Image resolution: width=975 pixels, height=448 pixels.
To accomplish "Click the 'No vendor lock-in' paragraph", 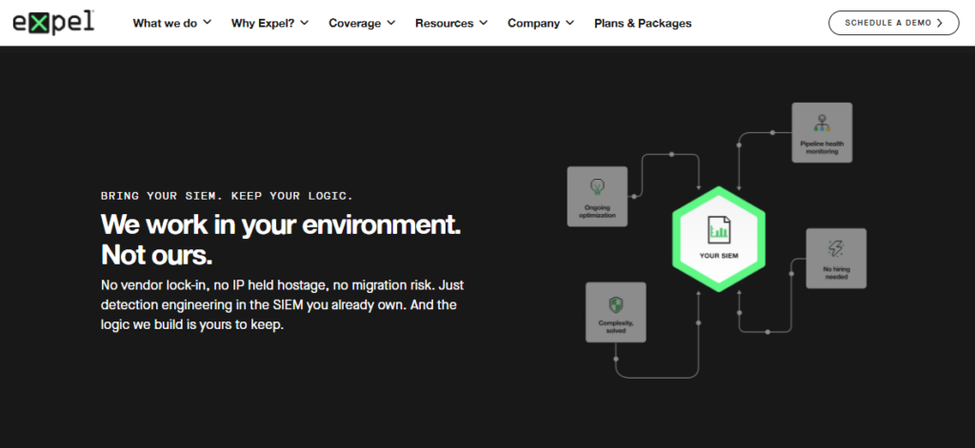I will 282,305.
